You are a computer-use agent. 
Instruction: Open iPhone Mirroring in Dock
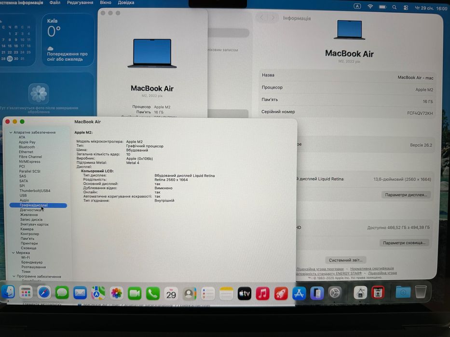[317, 293]
